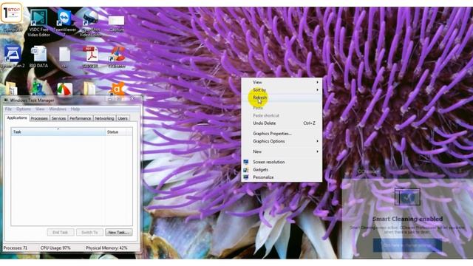Click the Task Manager title bar icon

click(6, 100)
